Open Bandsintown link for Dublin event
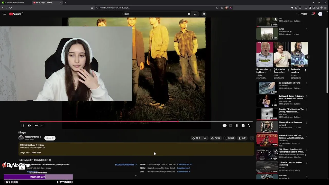 [x=184, y=168]
